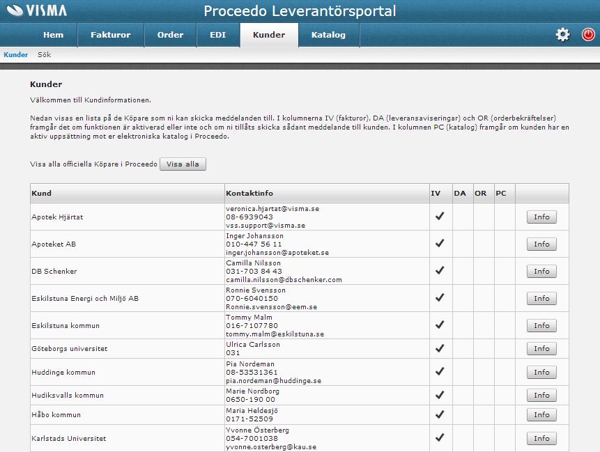Click IV checkmark for Apotek Hjärtat

click(x=440, y=216)
